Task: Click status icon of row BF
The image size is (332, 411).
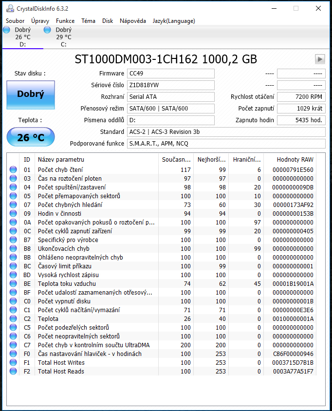Action: pyautogui.click(x=13, y=292)
